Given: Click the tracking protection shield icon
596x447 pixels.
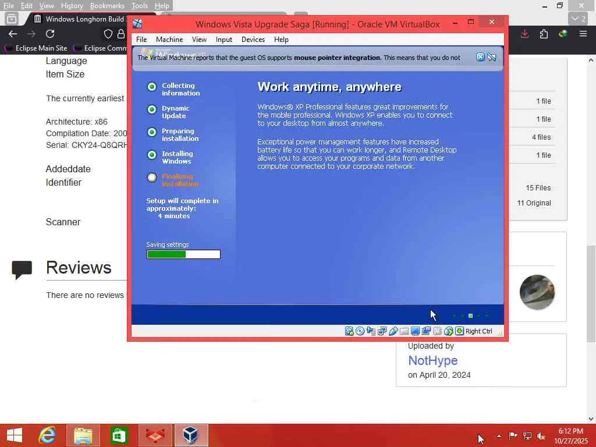Looking at the screenshot, I should [108, 34].
